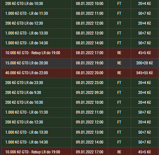Click FT type cell of 08.01.2022 23:00 row
Image resolution: width=159 pixels, height=155 pixels.
(x=119, y=83)
